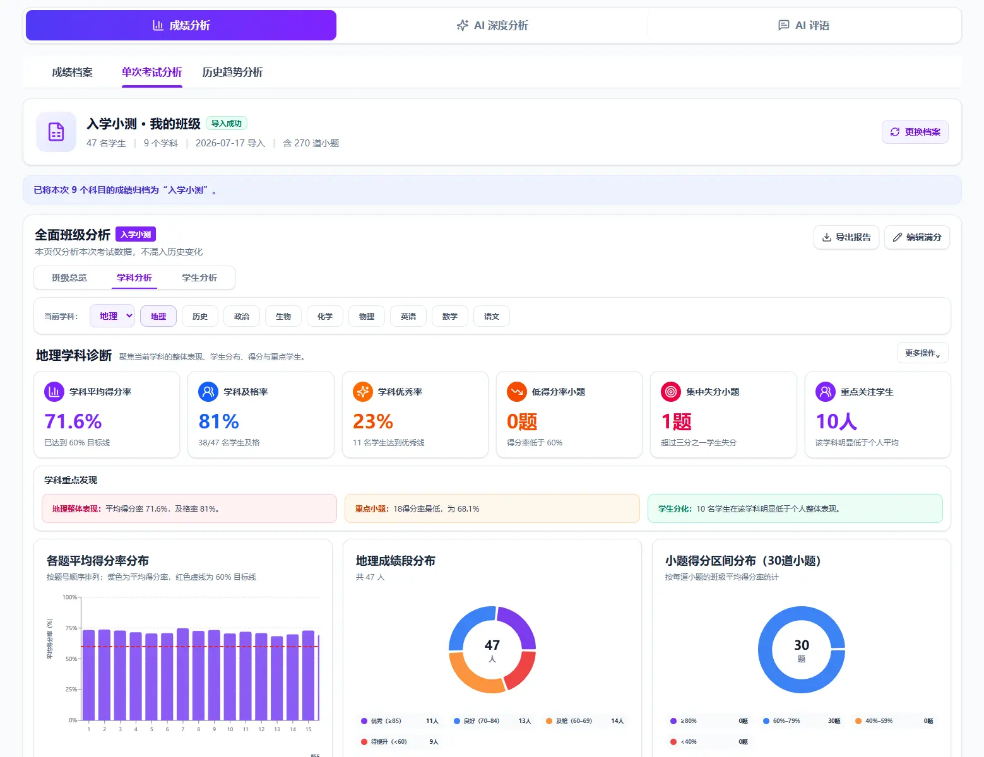Click the downward trend icon on 低得分率小题
Viewport: 984px width, 757px height.
pos(517,392)
